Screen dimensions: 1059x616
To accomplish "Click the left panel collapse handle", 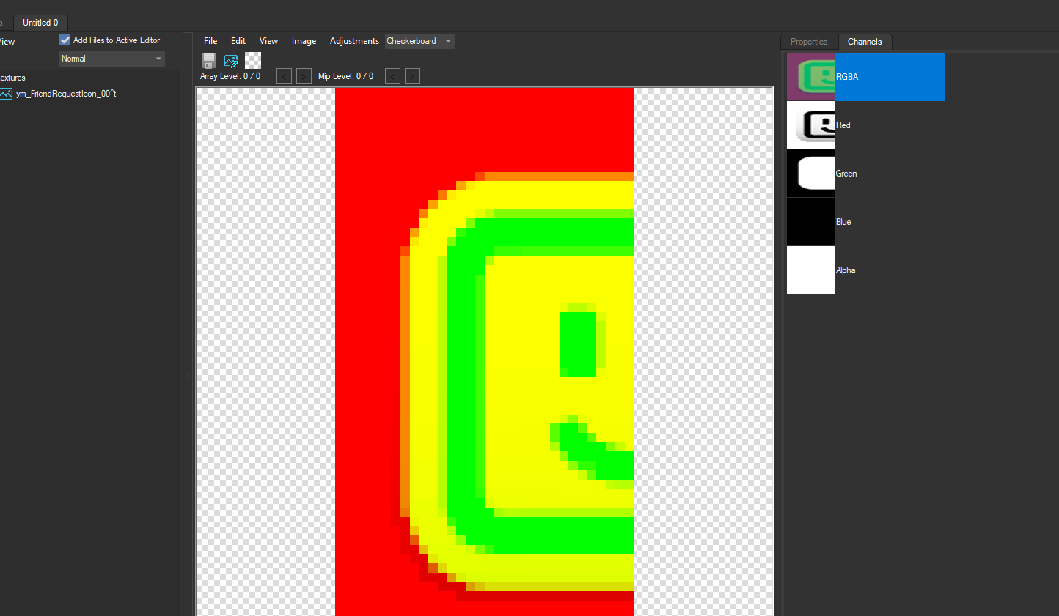I will pos(187,376).
